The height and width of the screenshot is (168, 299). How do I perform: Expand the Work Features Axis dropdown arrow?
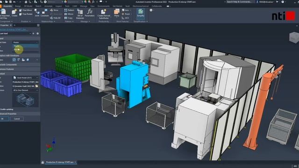pos(131,10)
